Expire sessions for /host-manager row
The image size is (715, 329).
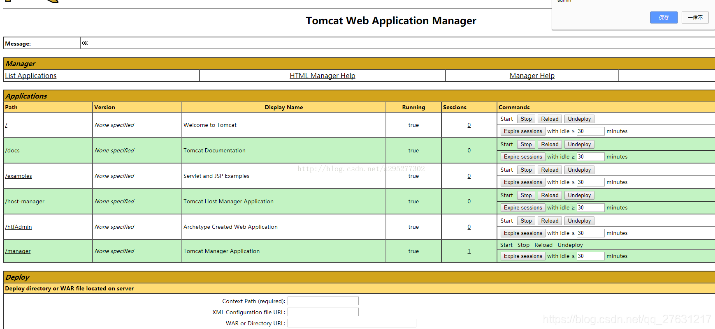523,208
